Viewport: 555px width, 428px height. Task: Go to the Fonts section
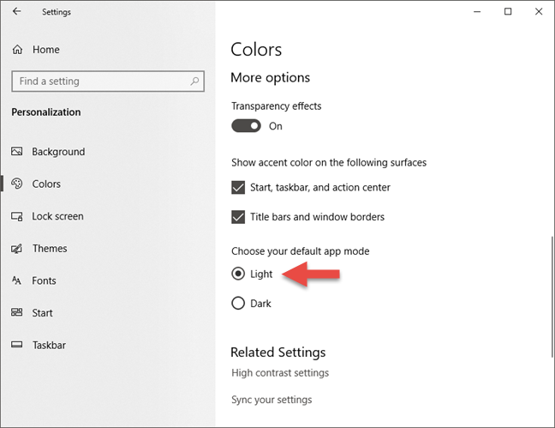(44, 280)
